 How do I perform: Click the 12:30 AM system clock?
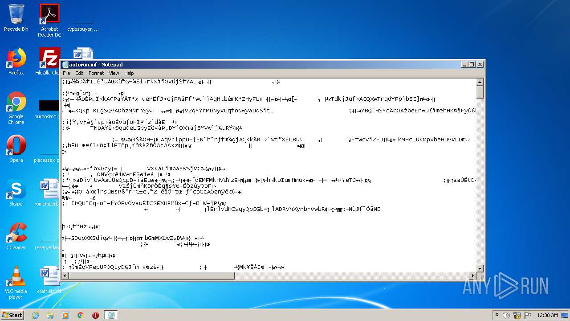[x=547, y=315]
